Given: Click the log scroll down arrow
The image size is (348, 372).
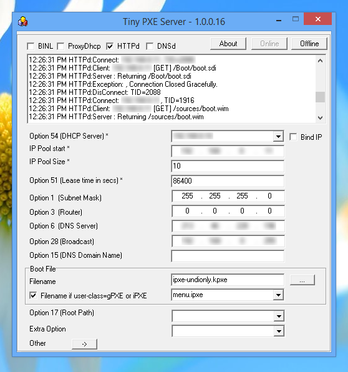Looking at the screenshot, I should pos(321,117).
